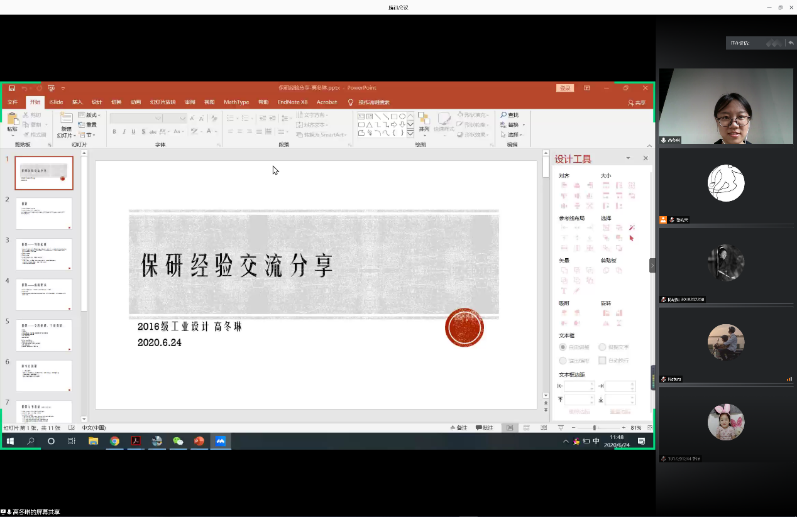797x517 pixels.
Task: Open the MathType ribbon tab
Action: [236, 102]
